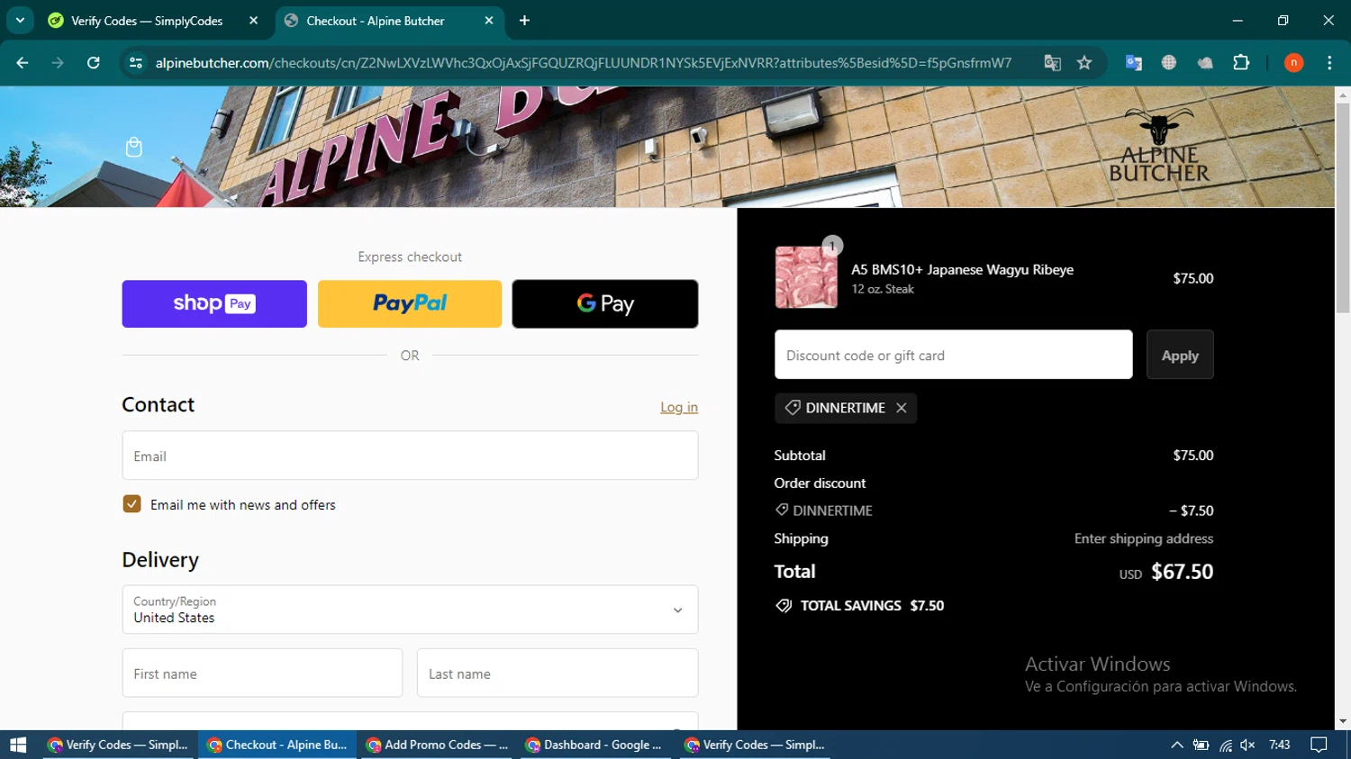The width and height of the screenshot is (1351, 759).
Task: Switch to Checkout - Alpine Butcher taskbar item
Action: point(278,745)
